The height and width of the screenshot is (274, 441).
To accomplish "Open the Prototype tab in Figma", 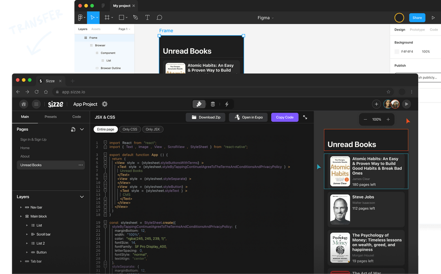I will (418, 29).
